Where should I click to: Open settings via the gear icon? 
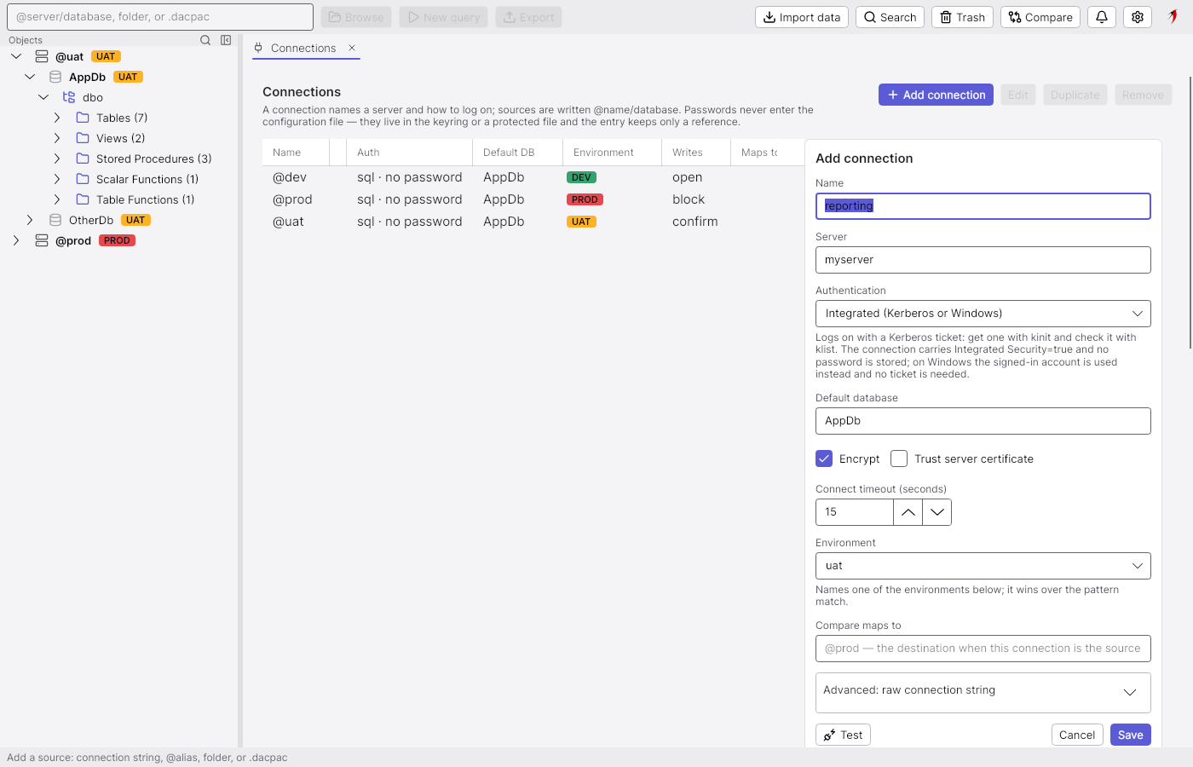pos(1138,17)
